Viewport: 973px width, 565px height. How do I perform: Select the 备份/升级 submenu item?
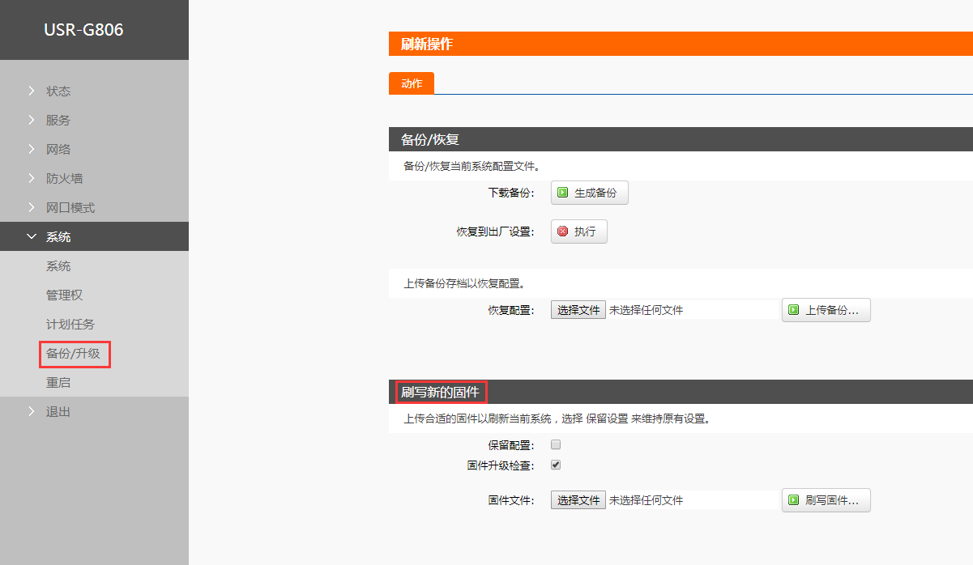click(73, 354)
